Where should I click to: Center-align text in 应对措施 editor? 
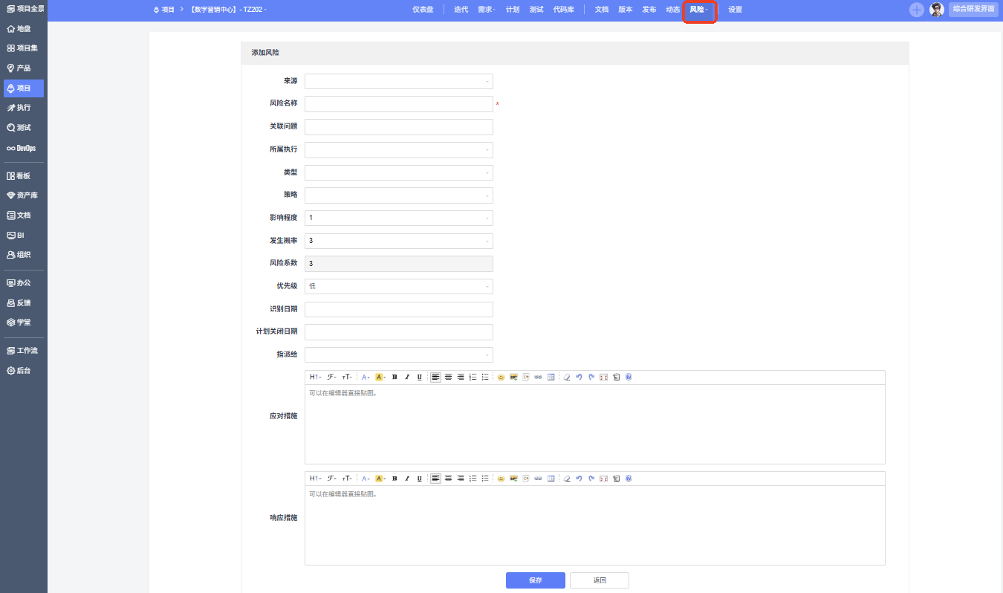point(448,377)
